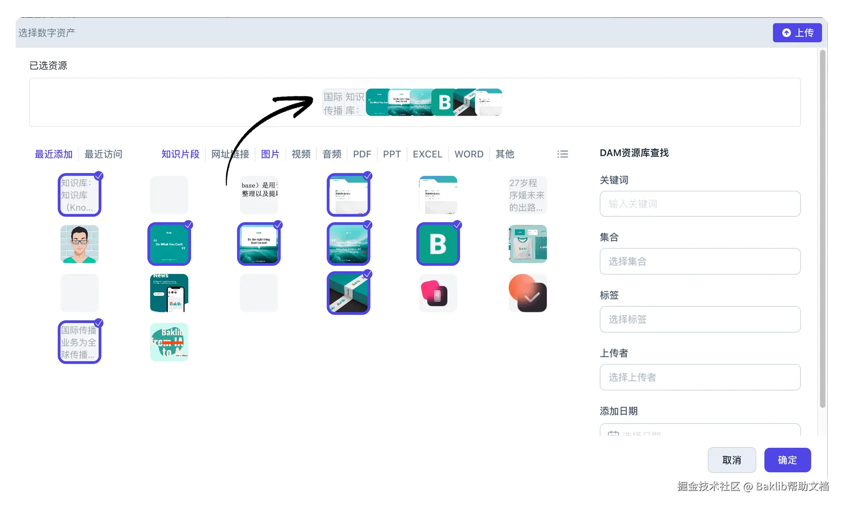The height and width of the screenshot is (505, 842).
Task: Click the calendar icon in date field
Action: [x=613, y=433]
